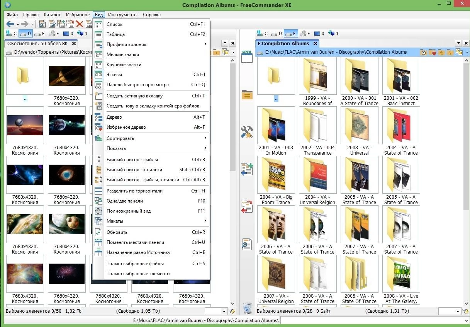
Task: Open the back button history dropdown arrow
Action: [x=17, y=24]
